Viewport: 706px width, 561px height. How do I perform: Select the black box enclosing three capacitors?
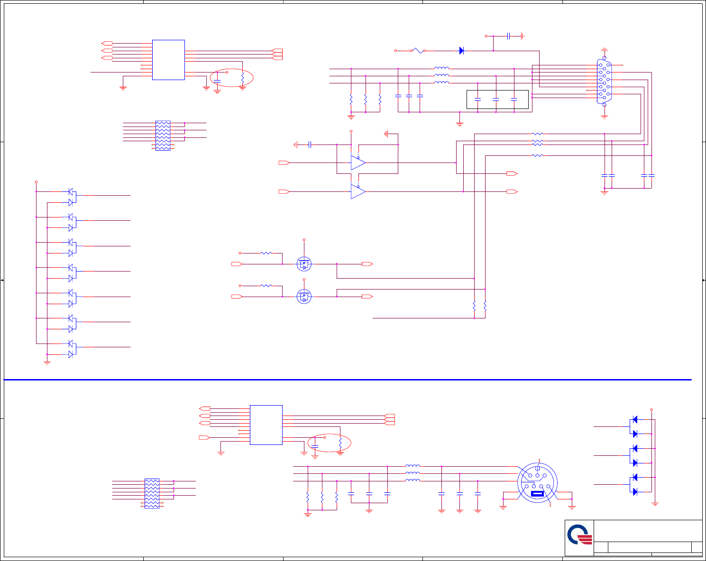(x=497, y=100)
